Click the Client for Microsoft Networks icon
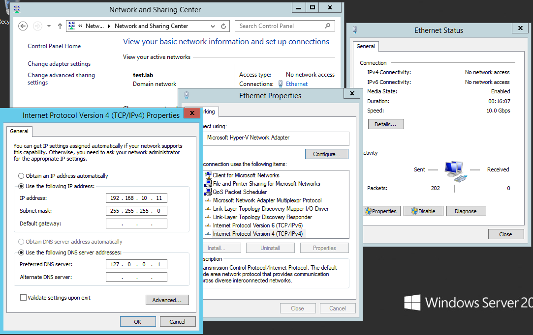 point(208,175)
